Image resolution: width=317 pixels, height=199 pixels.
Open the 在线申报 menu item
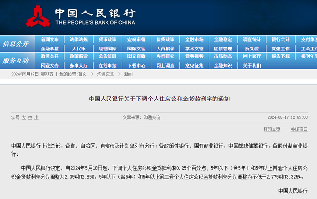[107, 66]
